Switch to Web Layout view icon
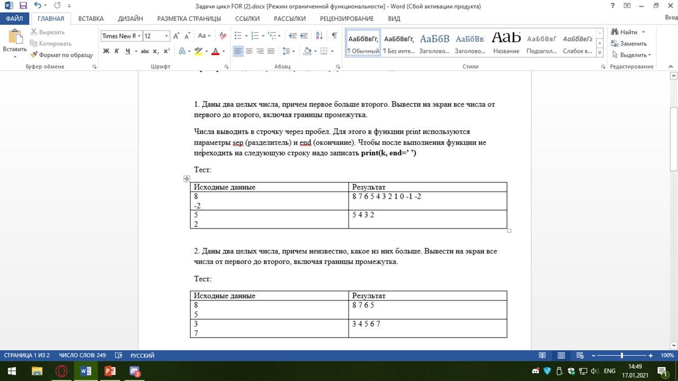678x381 pixels. 580,356
